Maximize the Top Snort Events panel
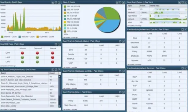 click(x=56, y=69)
